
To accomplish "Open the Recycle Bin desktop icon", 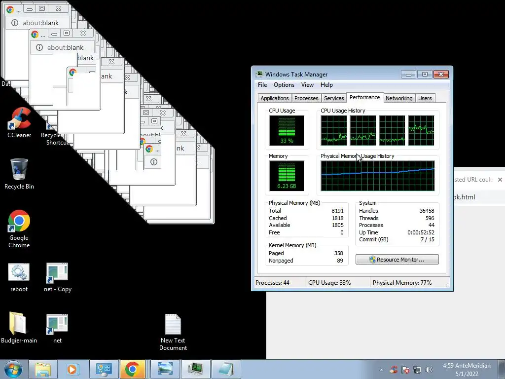I will (x=19, y=174).
